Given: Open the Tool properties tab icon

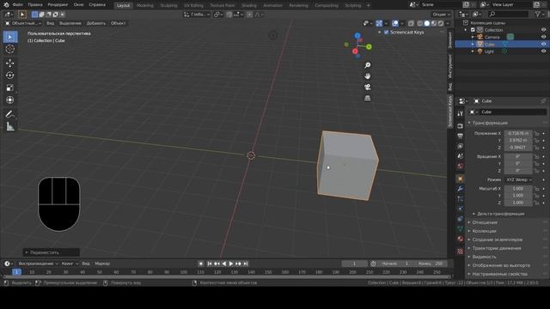Looking at the screenshot, I should click(x=461, y=113).
